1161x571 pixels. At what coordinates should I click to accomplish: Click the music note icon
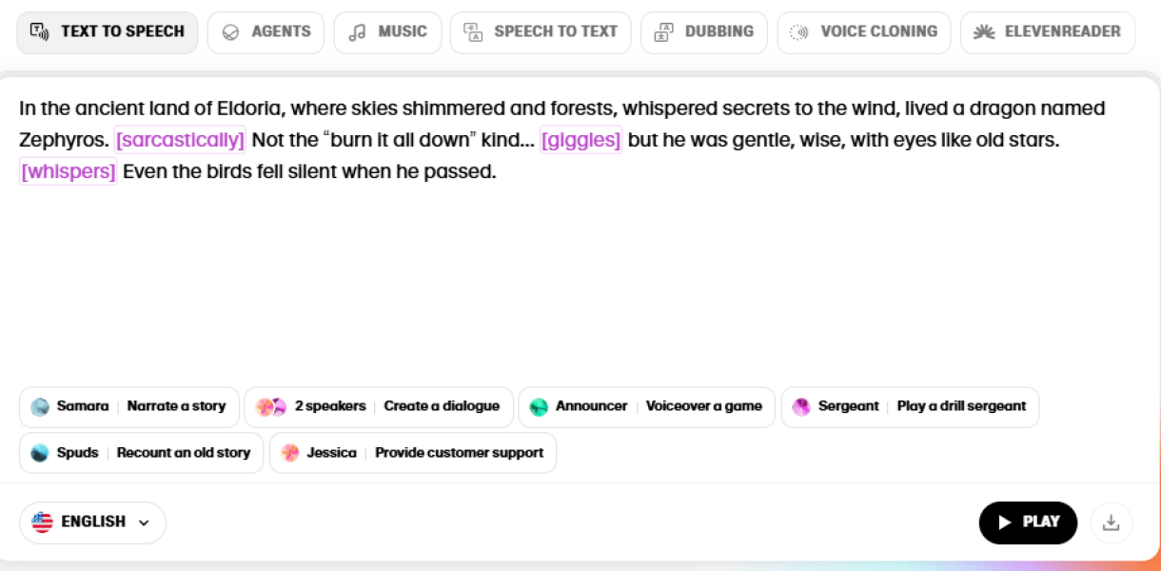[x=357, y=31]
